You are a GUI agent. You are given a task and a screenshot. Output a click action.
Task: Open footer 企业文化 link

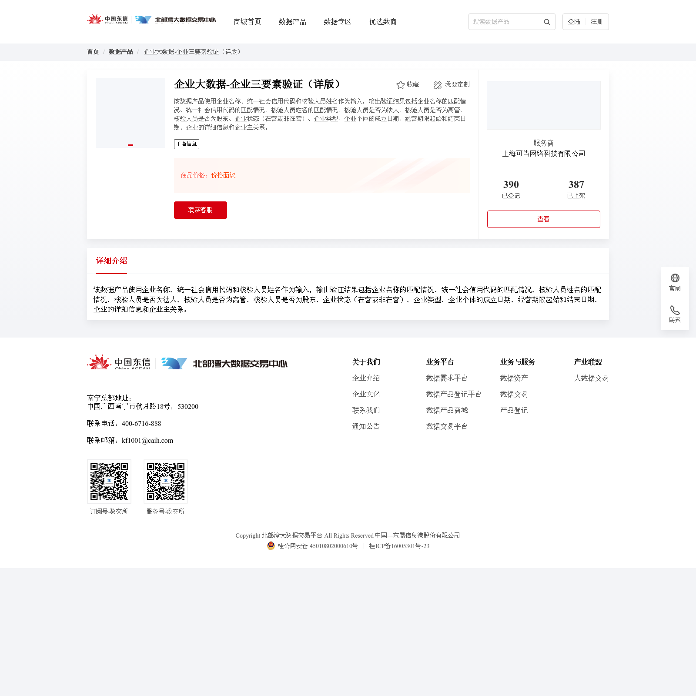[366, 394]
